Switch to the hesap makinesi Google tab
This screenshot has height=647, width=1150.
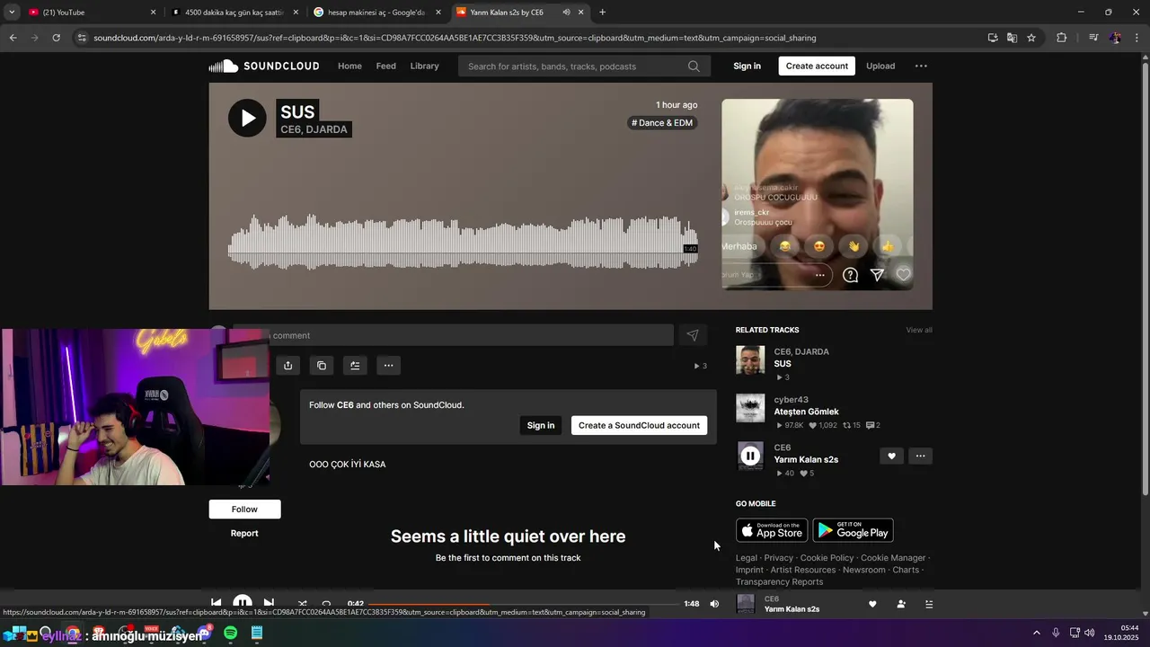point(376,13)
